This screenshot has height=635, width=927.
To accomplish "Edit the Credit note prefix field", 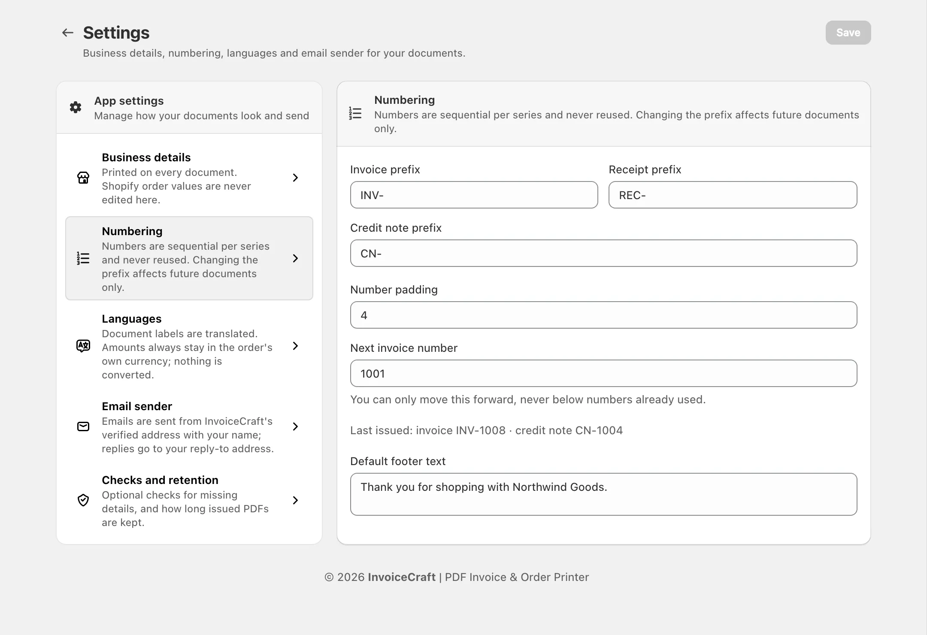I will 603,253.
